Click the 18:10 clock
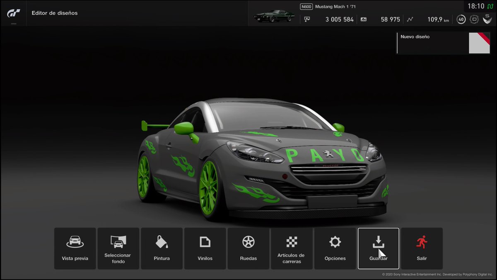The width and height of the screenshot is (497, 280). [x=476, y=6]
